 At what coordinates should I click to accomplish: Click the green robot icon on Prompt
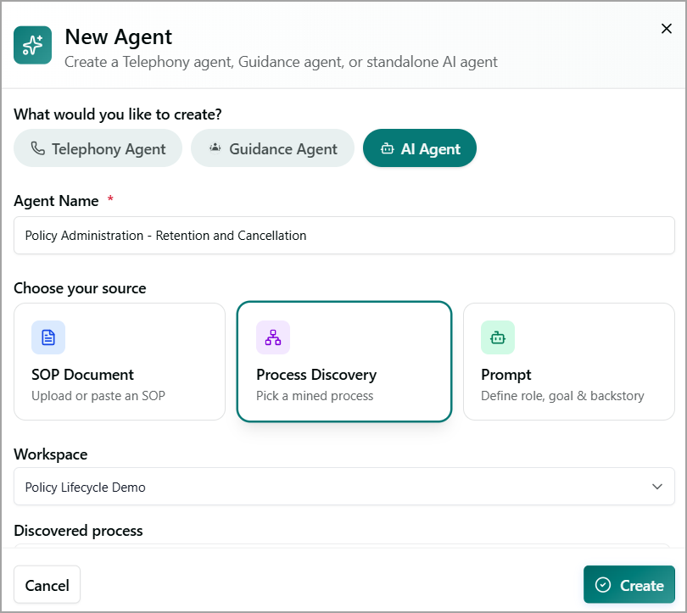498,337
